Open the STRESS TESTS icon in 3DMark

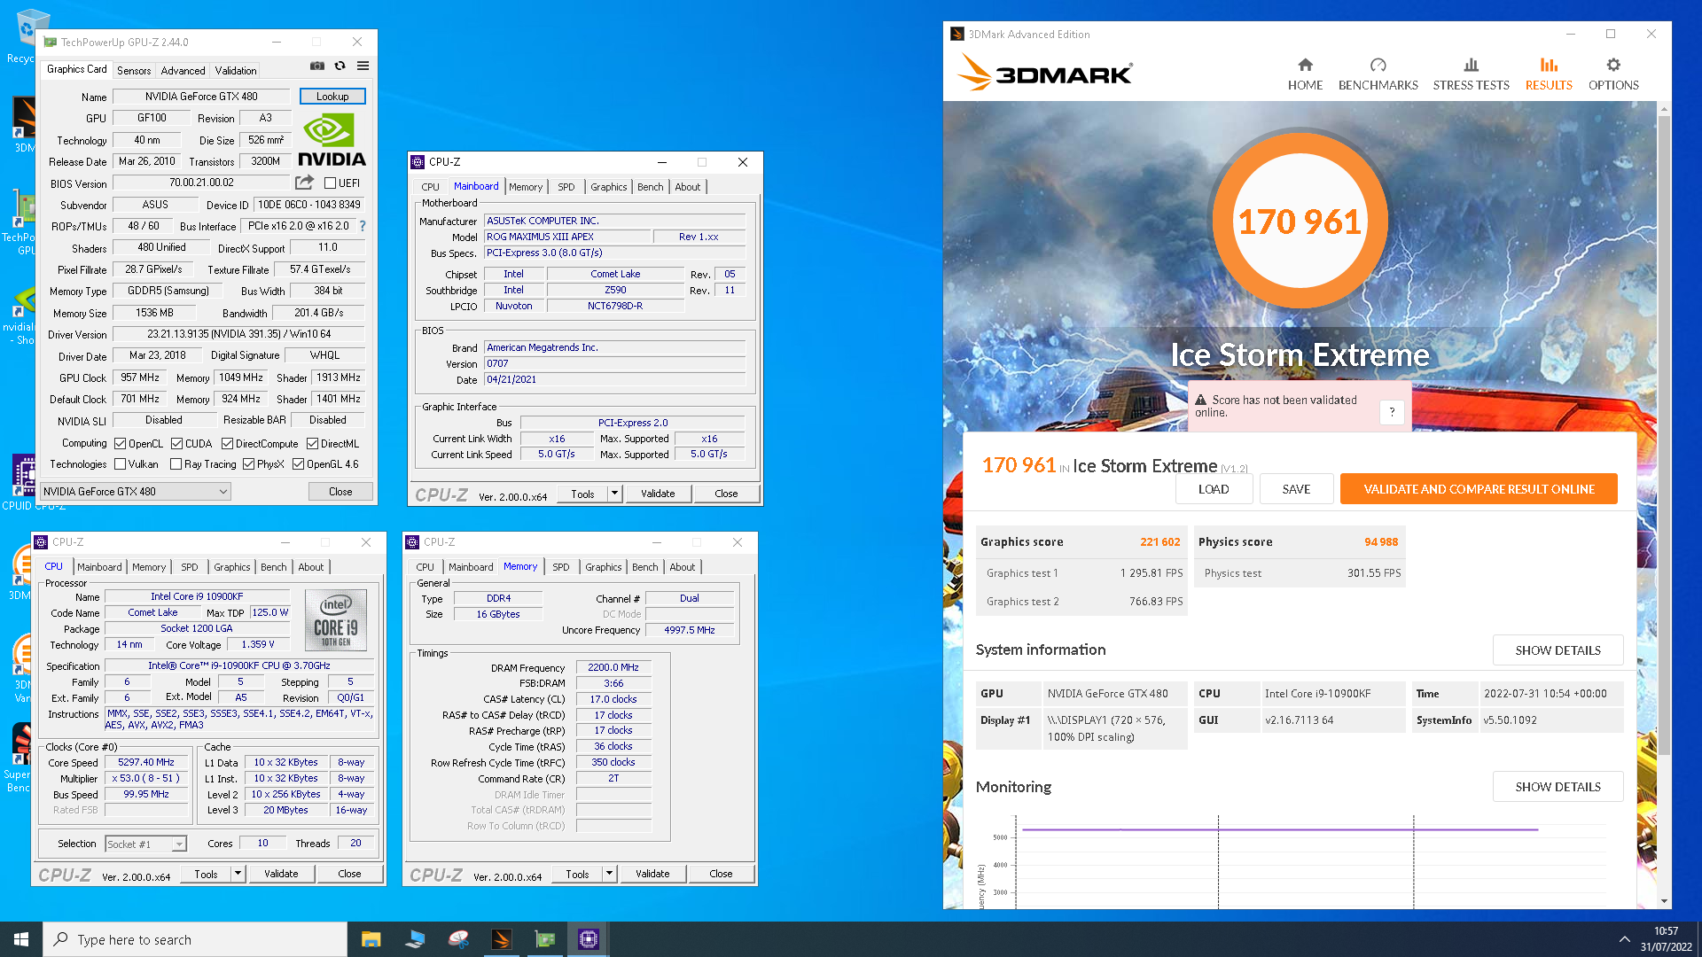tap(1471, 65)
